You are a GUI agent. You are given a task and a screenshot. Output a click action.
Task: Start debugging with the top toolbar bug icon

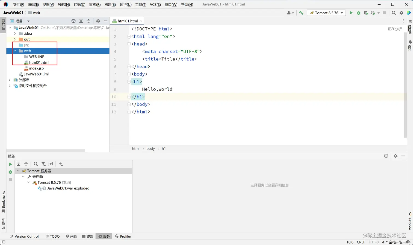pyautogui.click(x=358, y=13)
